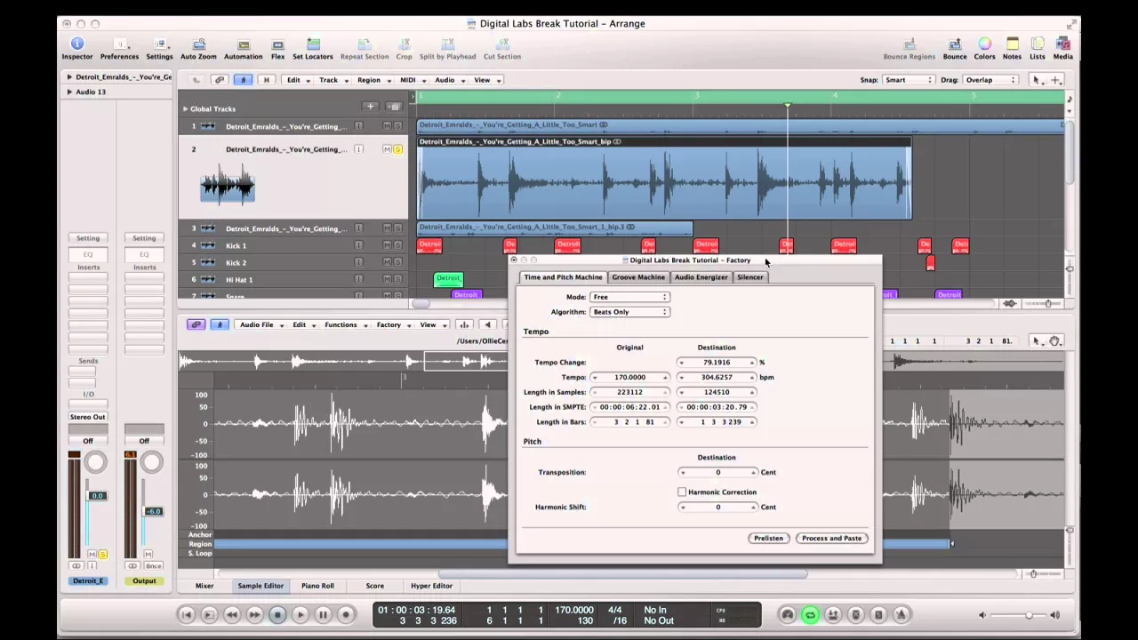The width and height of the screenshot is (1138, 640).
Task: Click the Sample Editor link button
Action: point(196,324)
